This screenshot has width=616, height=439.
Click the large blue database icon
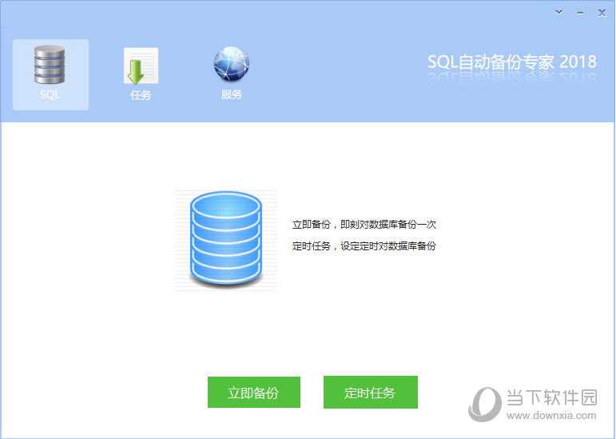pos(226,238)
